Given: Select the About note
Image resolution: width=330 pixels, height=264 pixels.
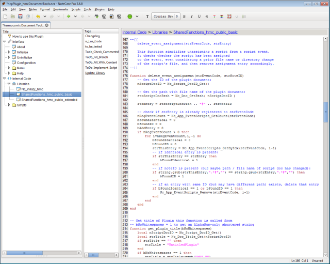Looking at the screenshot, I should (21, 47).
